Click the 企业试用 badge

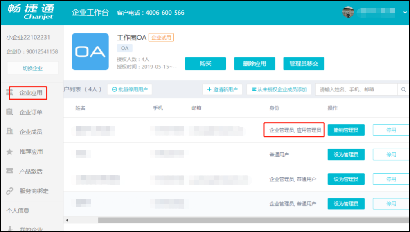[161, 37]
